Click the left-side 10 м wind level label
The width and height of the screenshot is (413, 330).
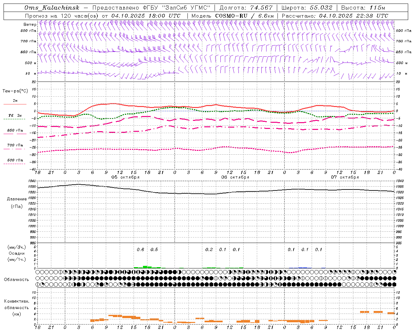click(31, 73)
